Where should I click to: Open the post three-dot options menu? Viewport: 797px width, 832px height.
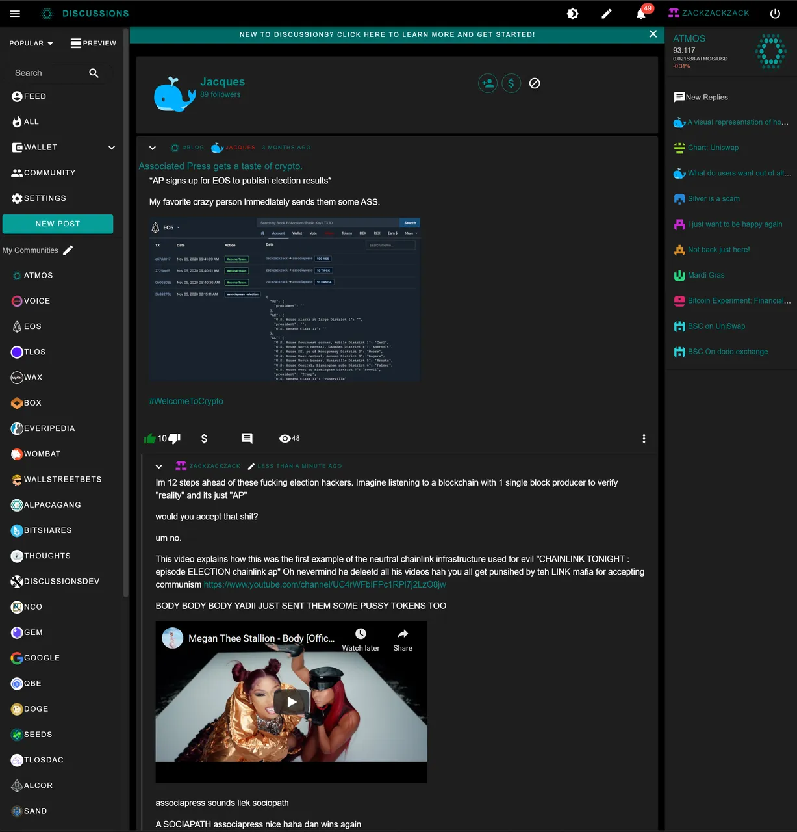(x=644, y=439)
